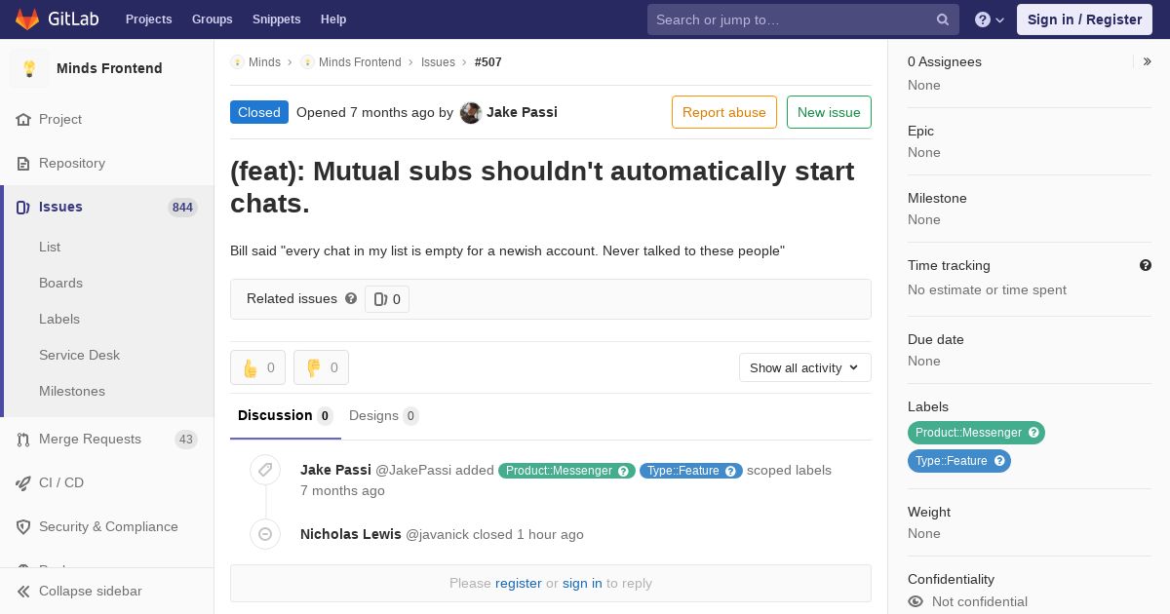Screen dimensions: 1170x614
Task: Open the Service Desk sidebar item
Action: pyautogui.click(x=79, y=355)
